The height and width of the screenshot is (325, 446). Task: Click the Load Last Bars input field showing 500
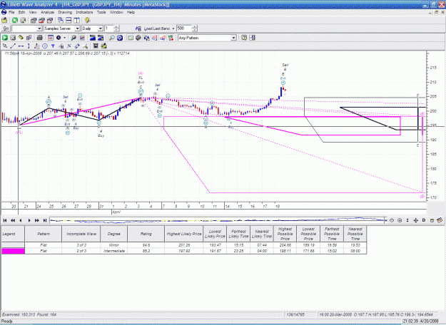coord(184,29)
